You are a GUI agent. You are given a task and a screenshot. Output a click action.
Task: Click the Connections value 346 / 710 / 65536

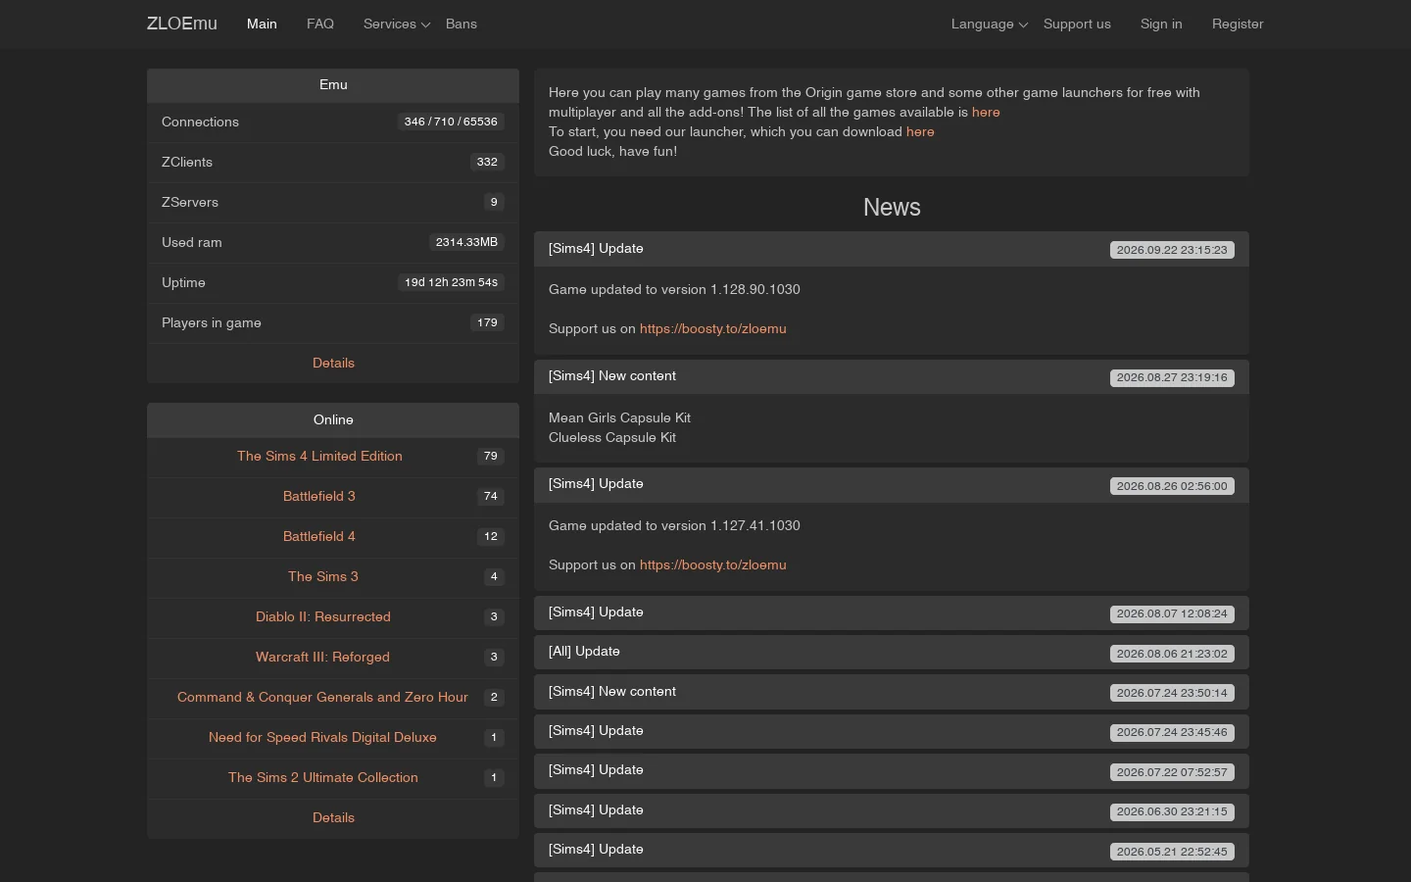point(451,122)
